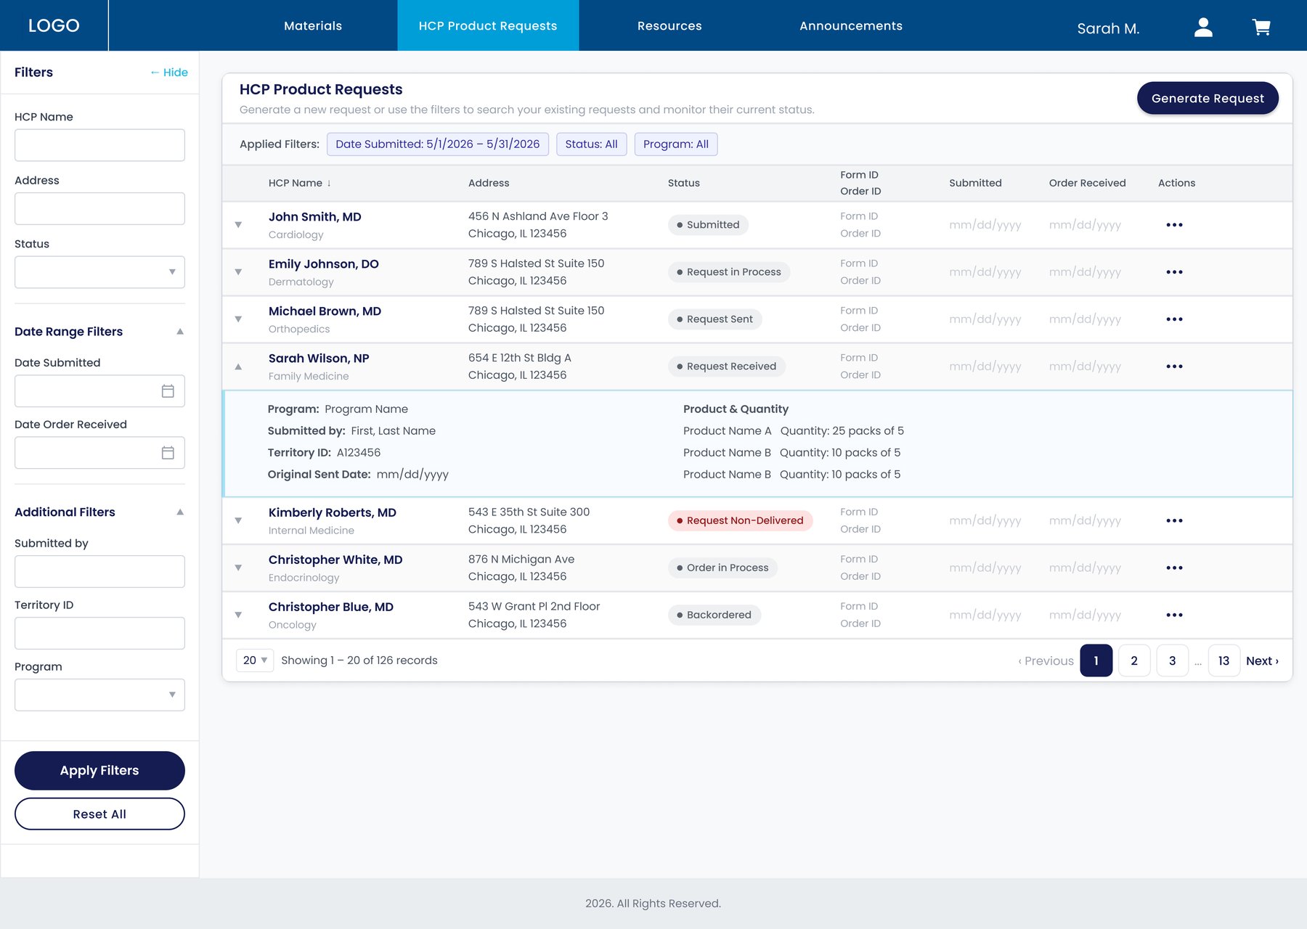This screenshot has width=1307, height=929.
Task: Click the Submitted by input field
Action: pos(99,571)
